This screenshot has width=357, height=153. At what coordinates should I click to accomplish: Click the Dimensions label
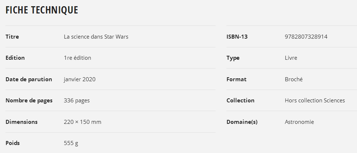22,122
